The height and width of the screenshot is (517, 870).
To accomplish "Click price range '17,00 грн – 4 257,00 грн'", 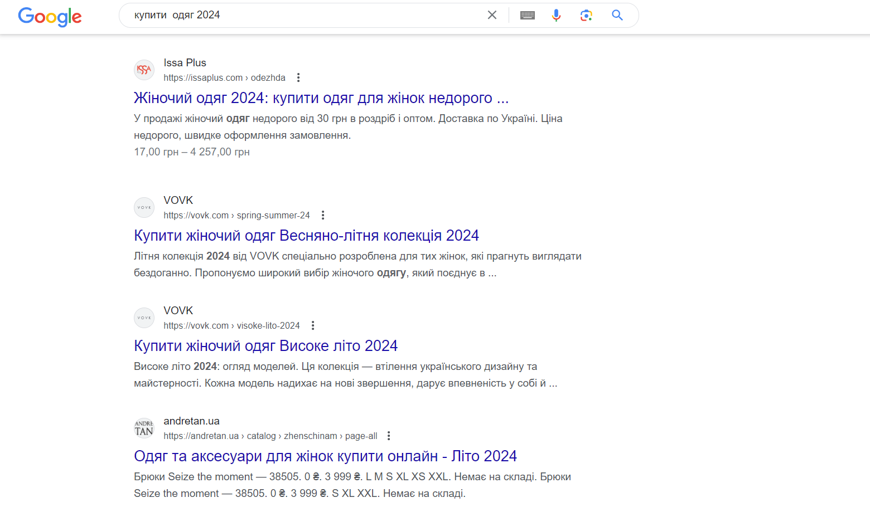I will [x=192, y=152].
